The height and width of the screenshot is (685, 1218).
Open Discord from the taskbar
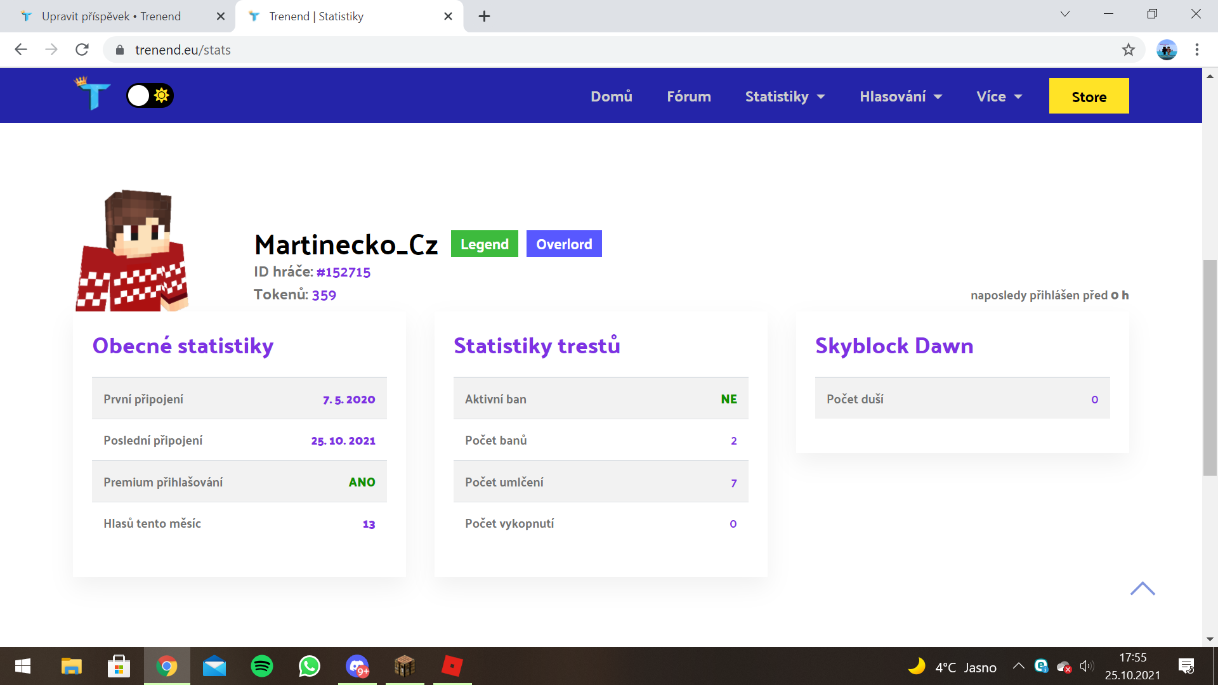357,666
